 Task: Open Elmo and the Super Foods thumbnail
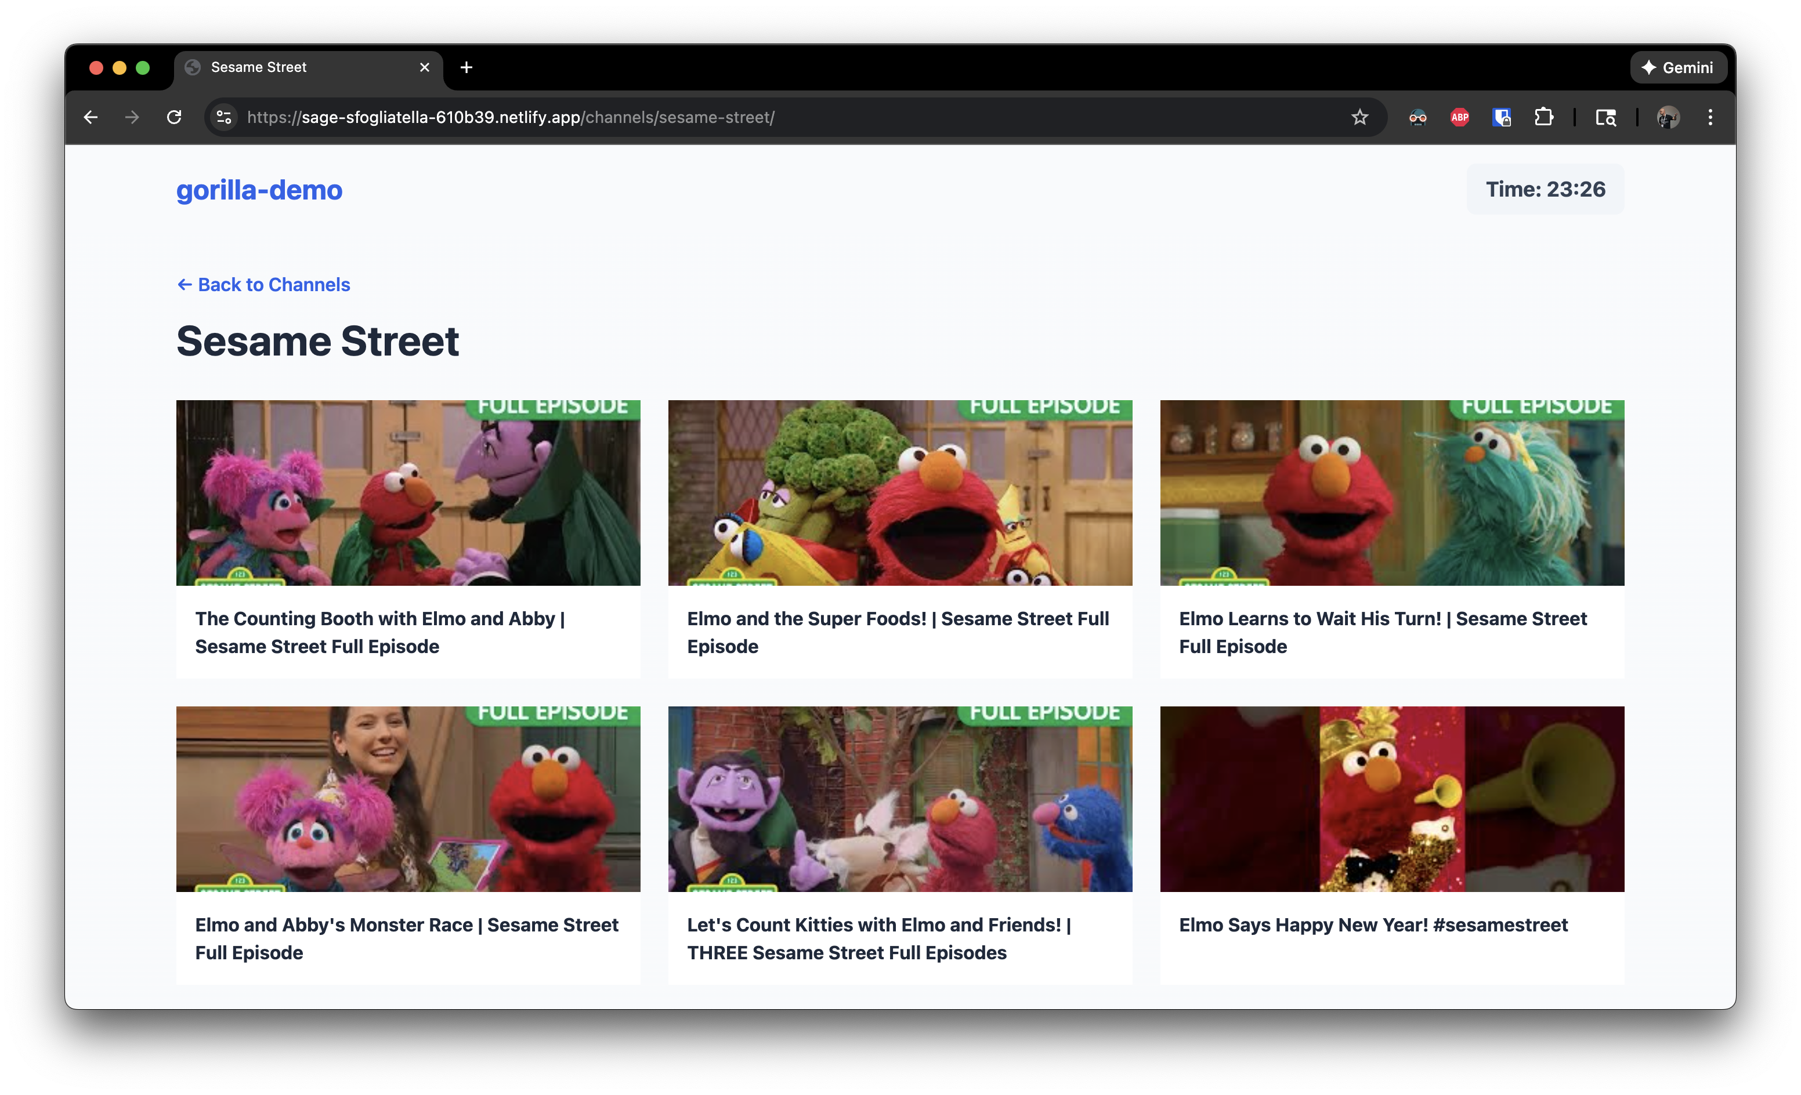point(900,492)
